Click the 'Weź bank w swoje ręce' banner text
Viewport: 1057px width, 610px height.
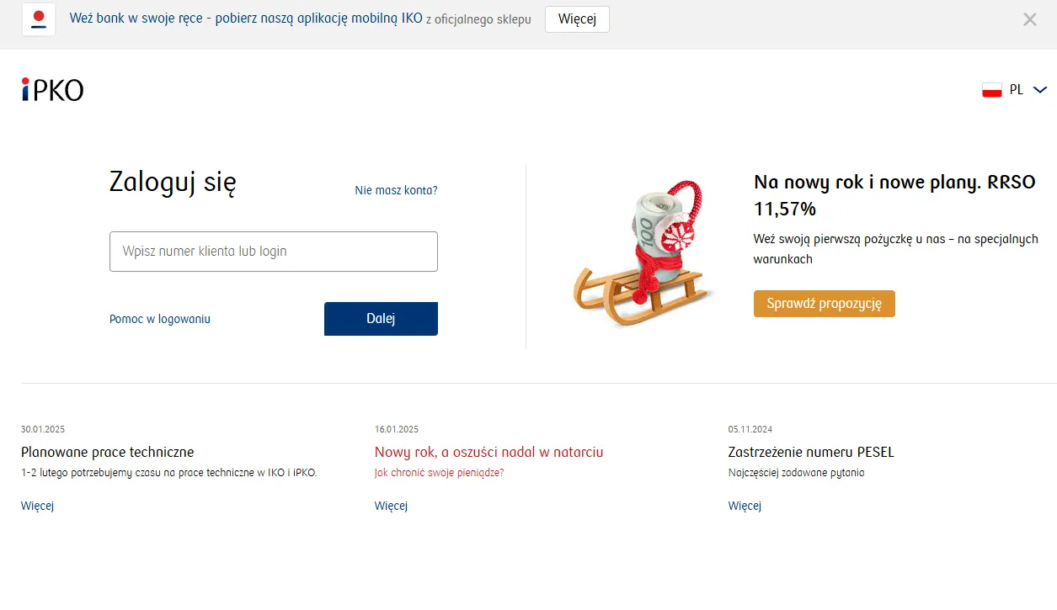(x=246, y=19)
